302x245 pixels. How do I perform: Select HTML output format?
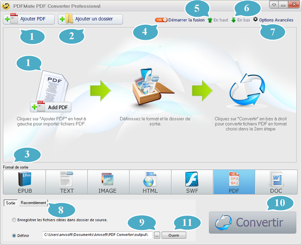150,182
